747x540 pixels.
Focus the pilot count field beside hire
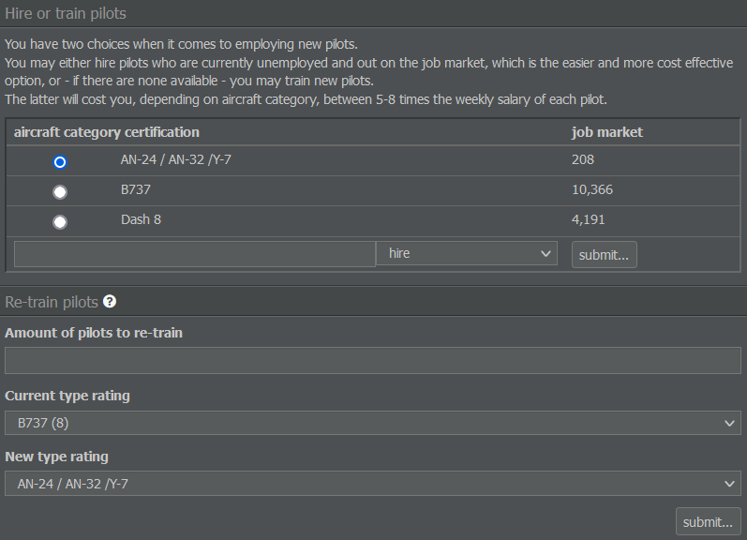195,254
